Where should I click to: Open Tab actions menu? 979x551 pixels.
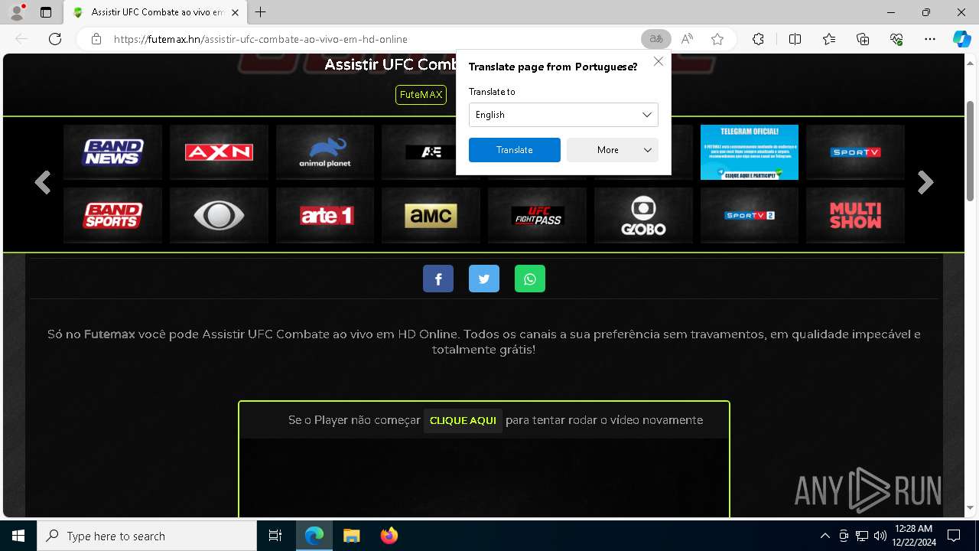[x=46, y=12]
